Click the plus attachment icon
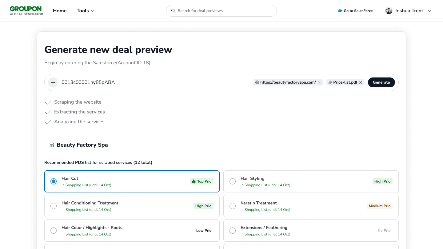This screenshot has height=249, width=443. tap(53, 82)
